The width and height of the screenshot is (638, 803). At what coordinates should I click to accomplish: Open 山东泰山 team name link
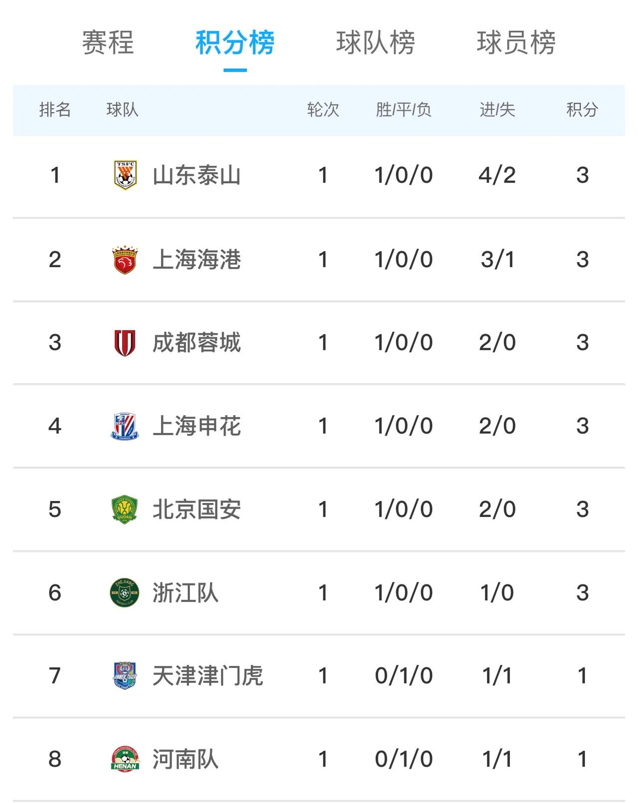[197, 175]
